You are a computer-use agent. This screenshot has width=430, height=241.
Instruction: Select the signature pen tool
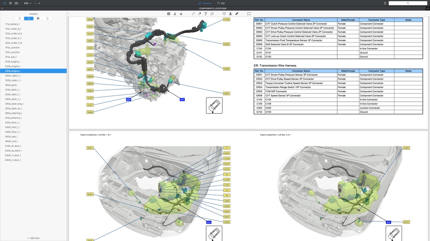pos(237,14)
